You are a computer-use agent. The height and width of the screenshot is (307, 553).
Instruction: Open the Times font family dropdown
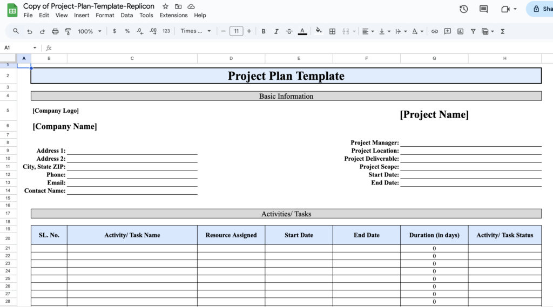[195, 31]
